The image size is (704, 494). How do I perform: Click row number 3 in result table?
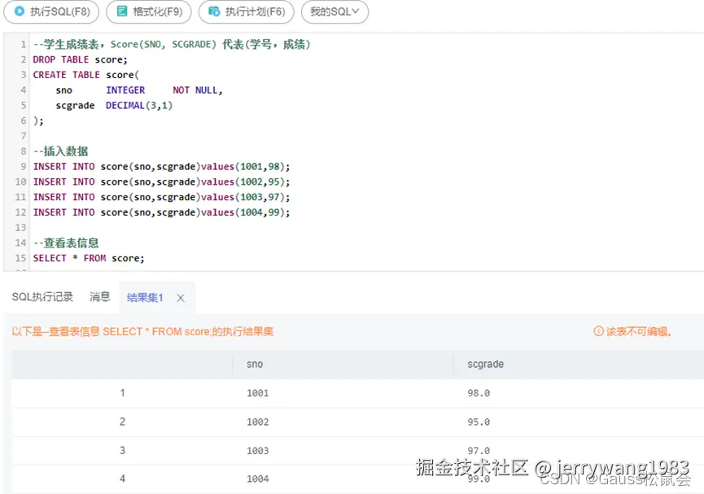[x=122, y=450]
